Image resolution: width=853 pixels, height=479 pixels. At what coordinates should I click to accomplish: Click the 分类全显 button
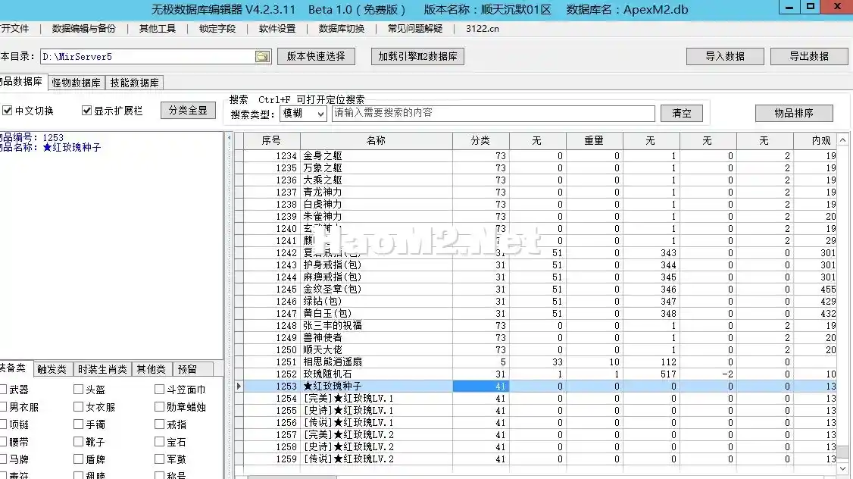click(188, 111)
